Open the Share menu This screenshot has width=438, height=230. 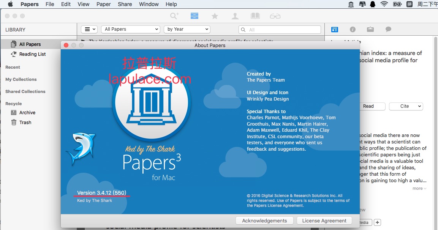coord(125,4)
